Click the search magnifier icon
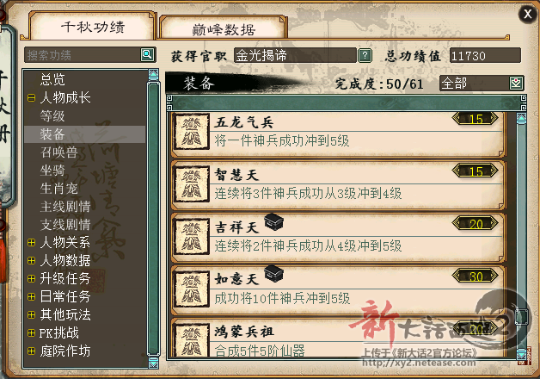Screen dimensions: 540x379 tap(147, 54)
